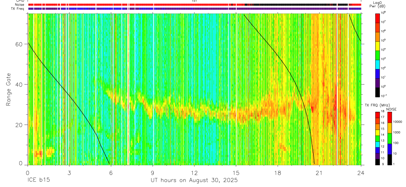This screenshot has height=187, width=406.
Task: Click the black curve starting at gate 60
Action: [x=69, y=103]
